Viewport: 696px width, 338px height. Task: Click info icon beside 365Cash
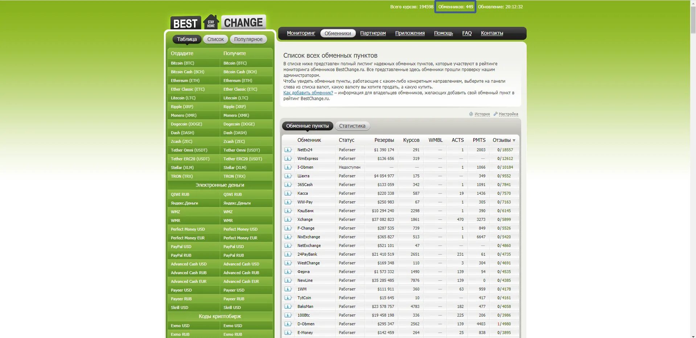(x=288, y=185)
